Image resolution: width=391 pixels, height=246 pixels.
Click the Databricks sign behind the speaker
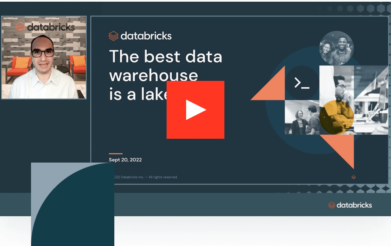click(45, 27)
